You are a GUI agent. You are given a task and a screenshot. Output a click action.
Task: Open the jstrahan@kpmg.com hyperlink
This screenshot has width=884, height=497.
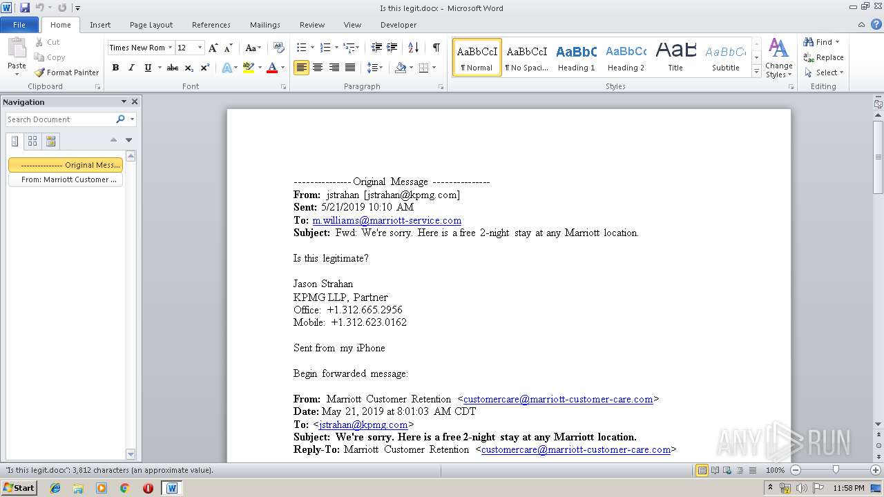(x=363, y=425)
